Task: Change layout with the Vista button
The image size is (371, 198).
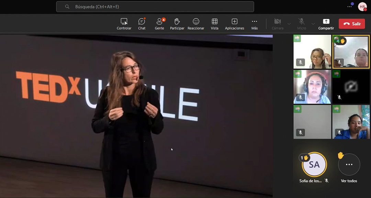Action: click(x=215, y=24)
